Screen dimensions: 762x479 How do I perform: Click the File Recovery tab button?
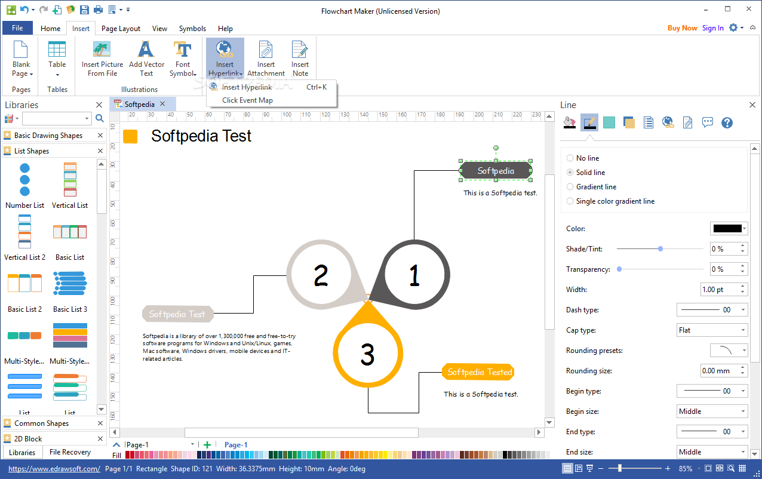[x=70, y=452]
